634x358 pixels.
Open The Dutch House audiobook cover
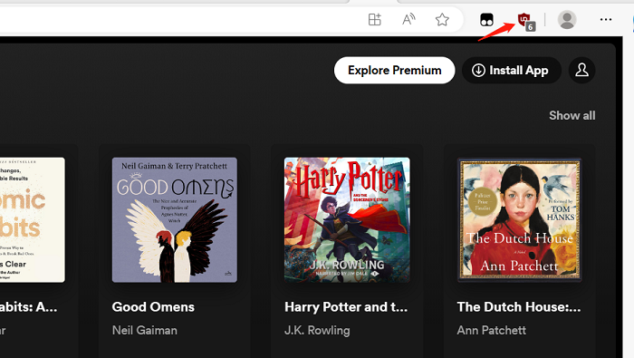pyautogui.click(x=520, y=219)
